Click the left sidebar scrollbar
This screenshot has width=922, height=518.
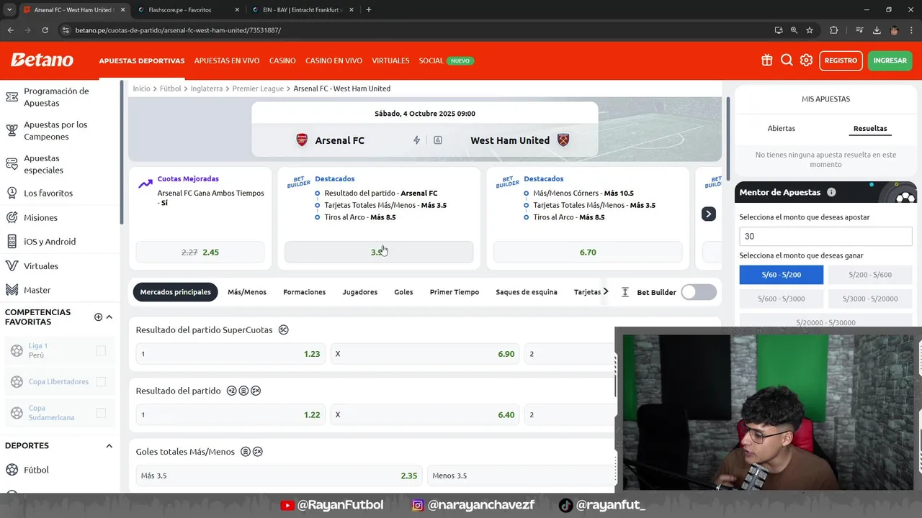click(122, 151)
